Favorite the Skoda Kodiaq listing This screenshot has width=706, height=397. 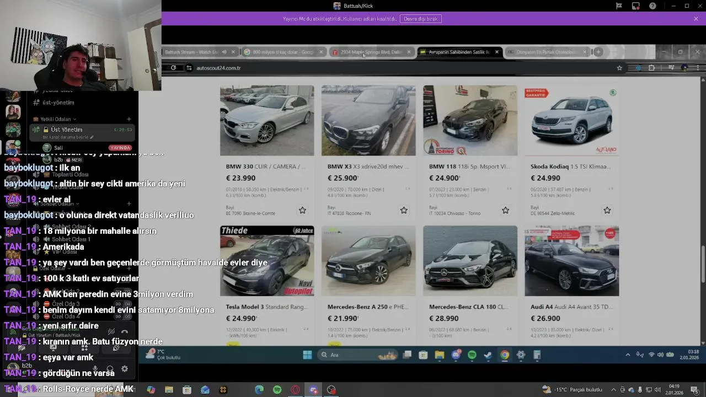(607, 210)
